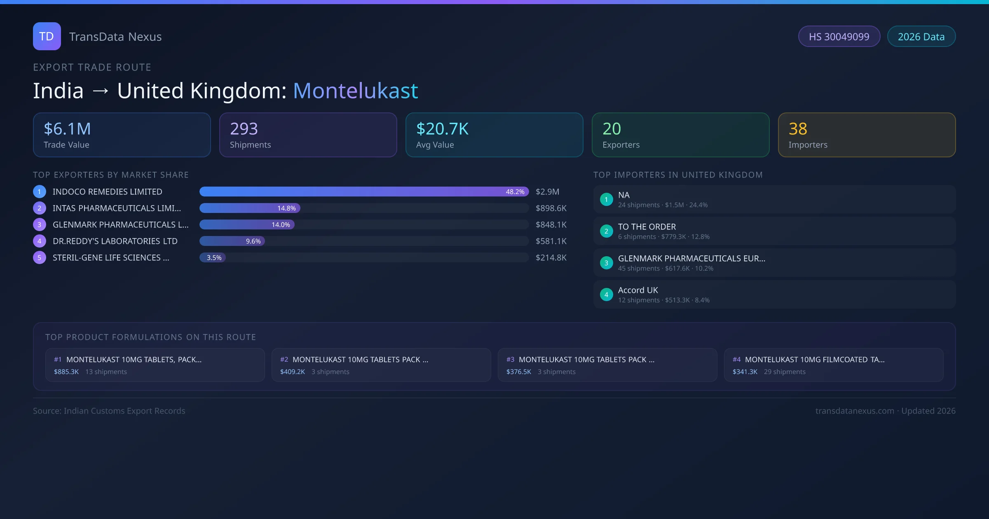Click the HS 30049099 pill

click(x=839, y=37)
